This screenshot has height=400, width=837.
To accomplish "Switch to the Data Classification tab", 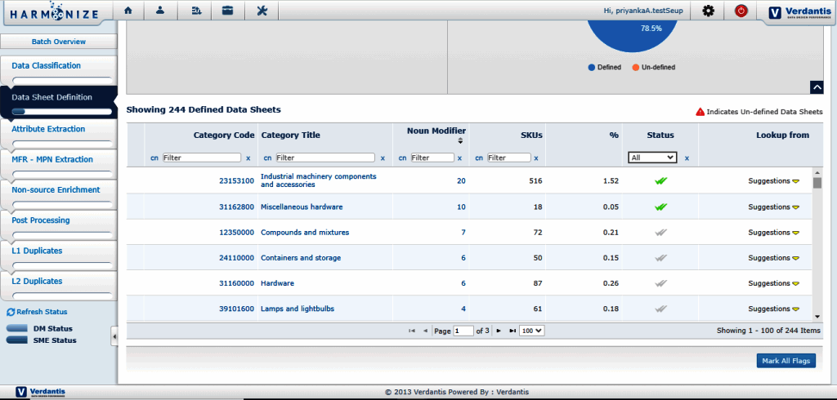I will tap(47, 65).
